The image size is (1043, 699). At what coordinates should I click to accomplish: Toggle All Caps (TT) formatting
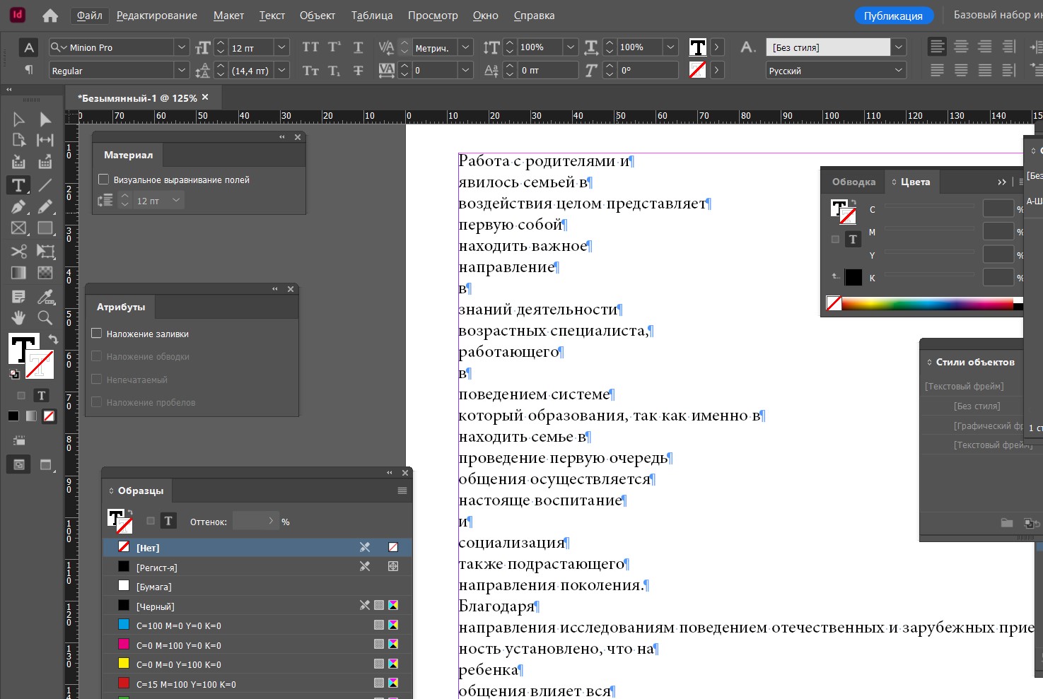click(310, 47)
